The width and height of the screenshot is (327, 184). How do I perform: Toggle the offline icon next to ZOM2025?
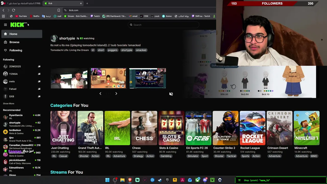pos(39,66)
